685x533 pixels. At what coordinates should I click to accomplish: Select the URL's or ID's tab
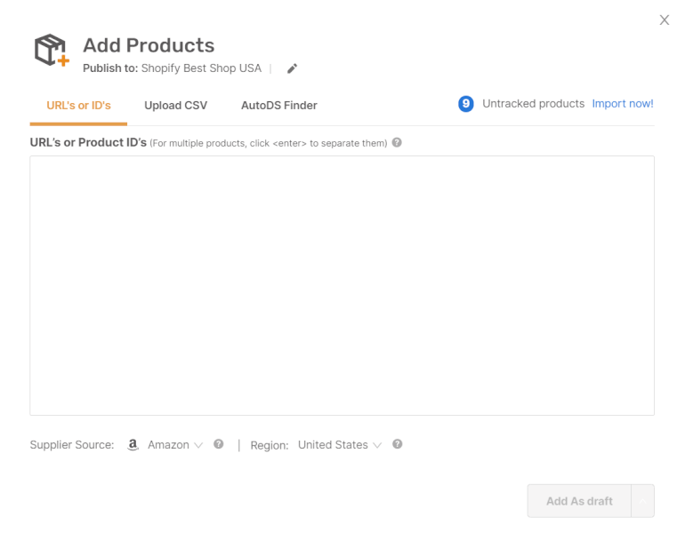[78, 106]
